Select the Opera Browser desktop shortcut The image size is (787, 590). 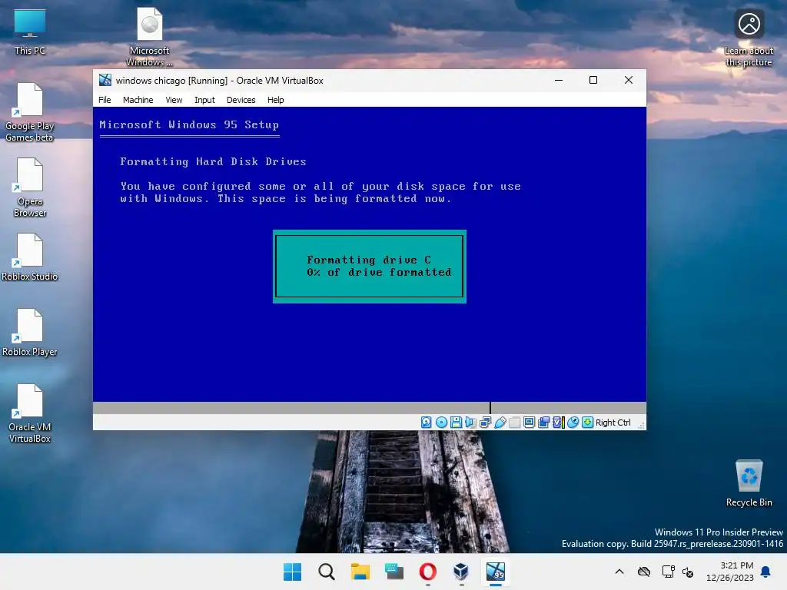pos(30,188)
